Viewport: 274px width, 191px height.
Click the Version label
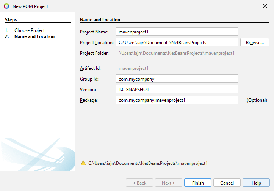(88, 90)
